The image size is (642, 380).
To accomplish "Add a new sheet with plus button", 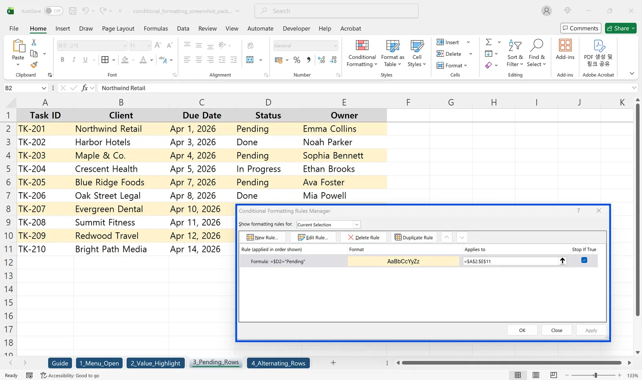I will [x=333, y=363].
